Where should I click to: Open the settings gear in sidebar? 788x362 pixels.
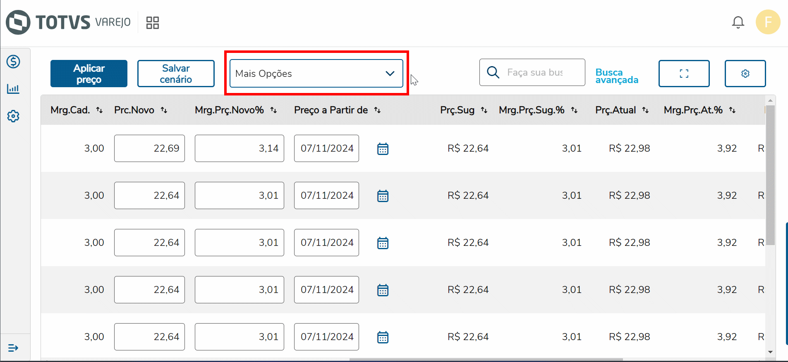(x=13, y=116)
